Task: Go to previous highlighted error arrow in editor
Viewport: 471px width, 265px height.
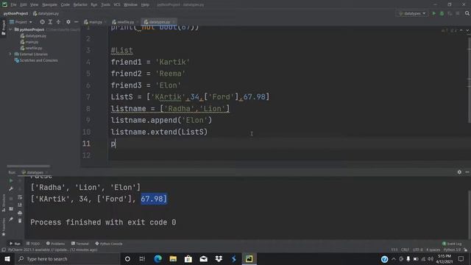Action: tap(461, 31)
